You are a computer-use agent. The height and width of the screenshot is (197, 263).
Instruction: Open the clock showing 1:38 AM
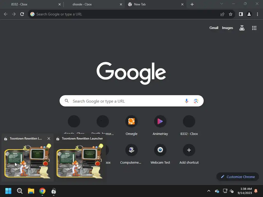tap(245, 191)
